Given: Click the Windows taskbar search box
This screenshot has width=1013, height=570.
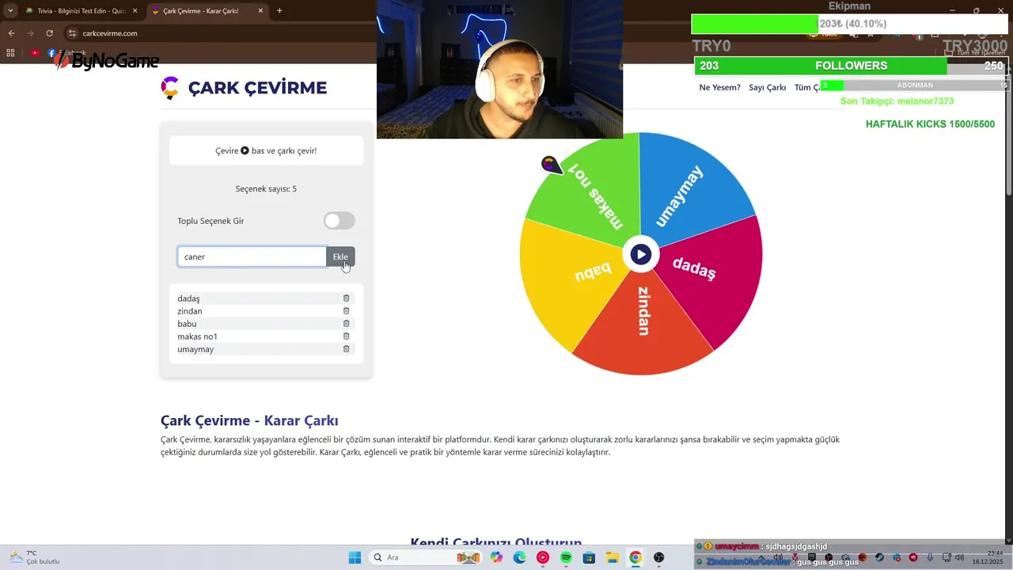Looking at the screenshot, I should click(x=426, y=557).
